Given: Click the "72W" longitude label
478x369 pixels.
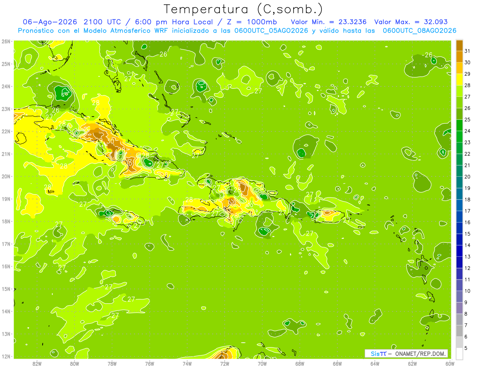Looking at the screenshot, I should coord(224,364).
